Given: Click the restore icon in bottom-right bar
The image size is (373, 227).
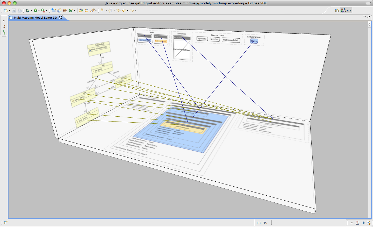Looking at the screenshot, I should click(352, 223).
